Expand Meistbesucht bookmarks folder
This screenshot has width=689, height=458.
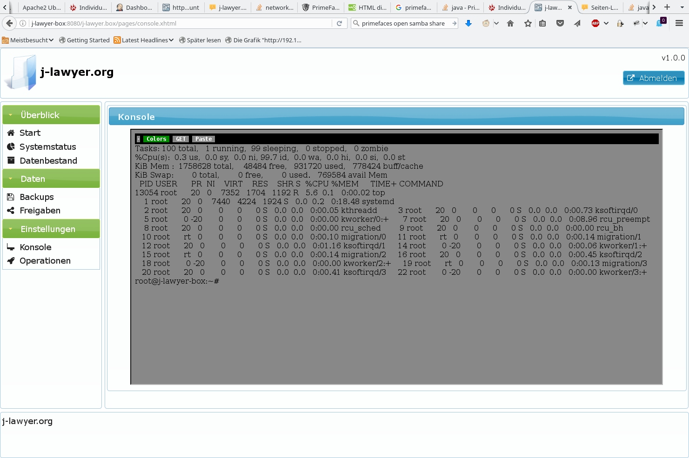click(x=28, y=40)
